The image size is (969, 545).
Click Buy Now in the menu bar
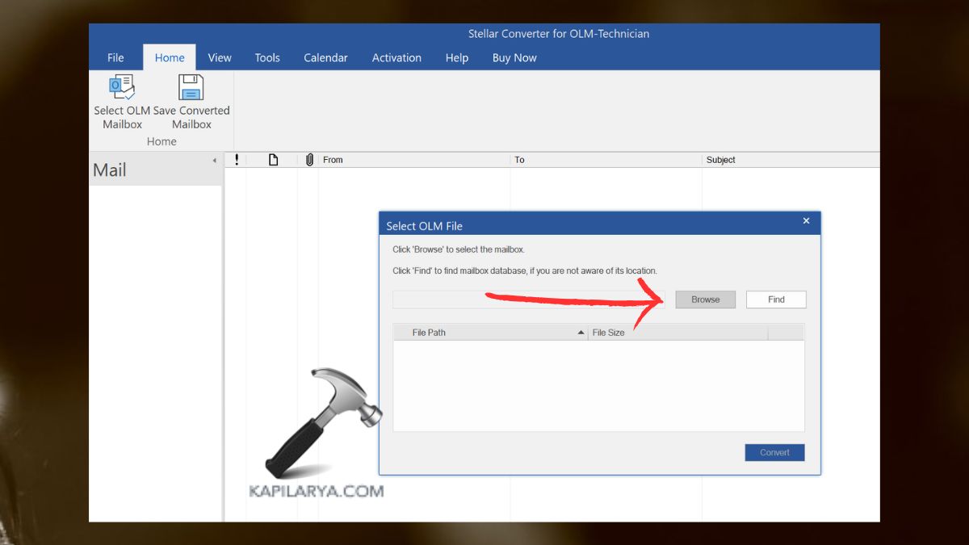click(x=514, y=57)
